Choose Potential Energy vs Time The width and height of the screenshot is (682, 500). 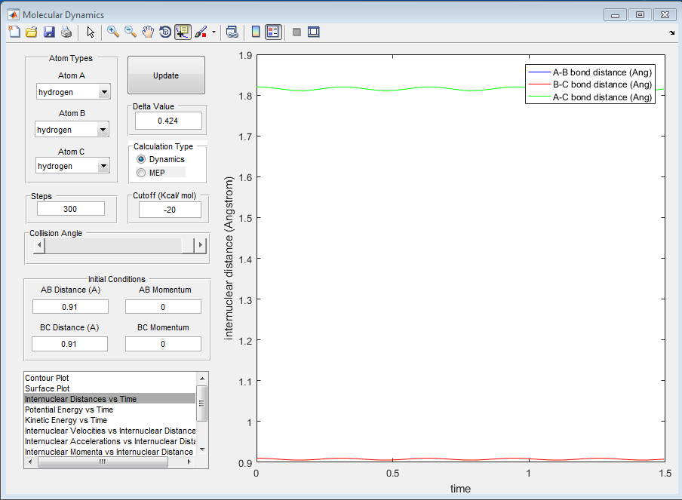point(69,410)
